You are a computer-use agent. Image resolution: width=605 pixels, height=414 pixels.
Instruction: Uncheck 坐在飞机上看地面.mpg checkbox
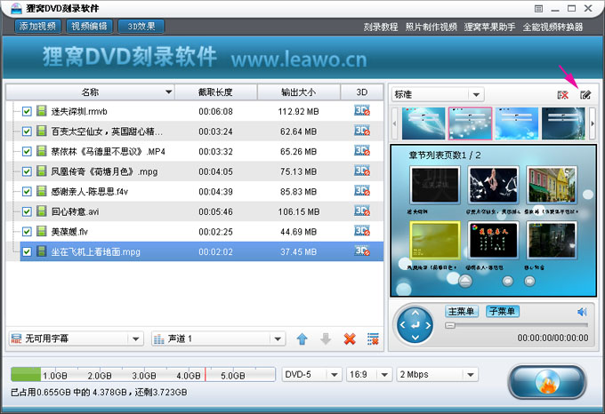pyautogui.click(x=27, y=252)
